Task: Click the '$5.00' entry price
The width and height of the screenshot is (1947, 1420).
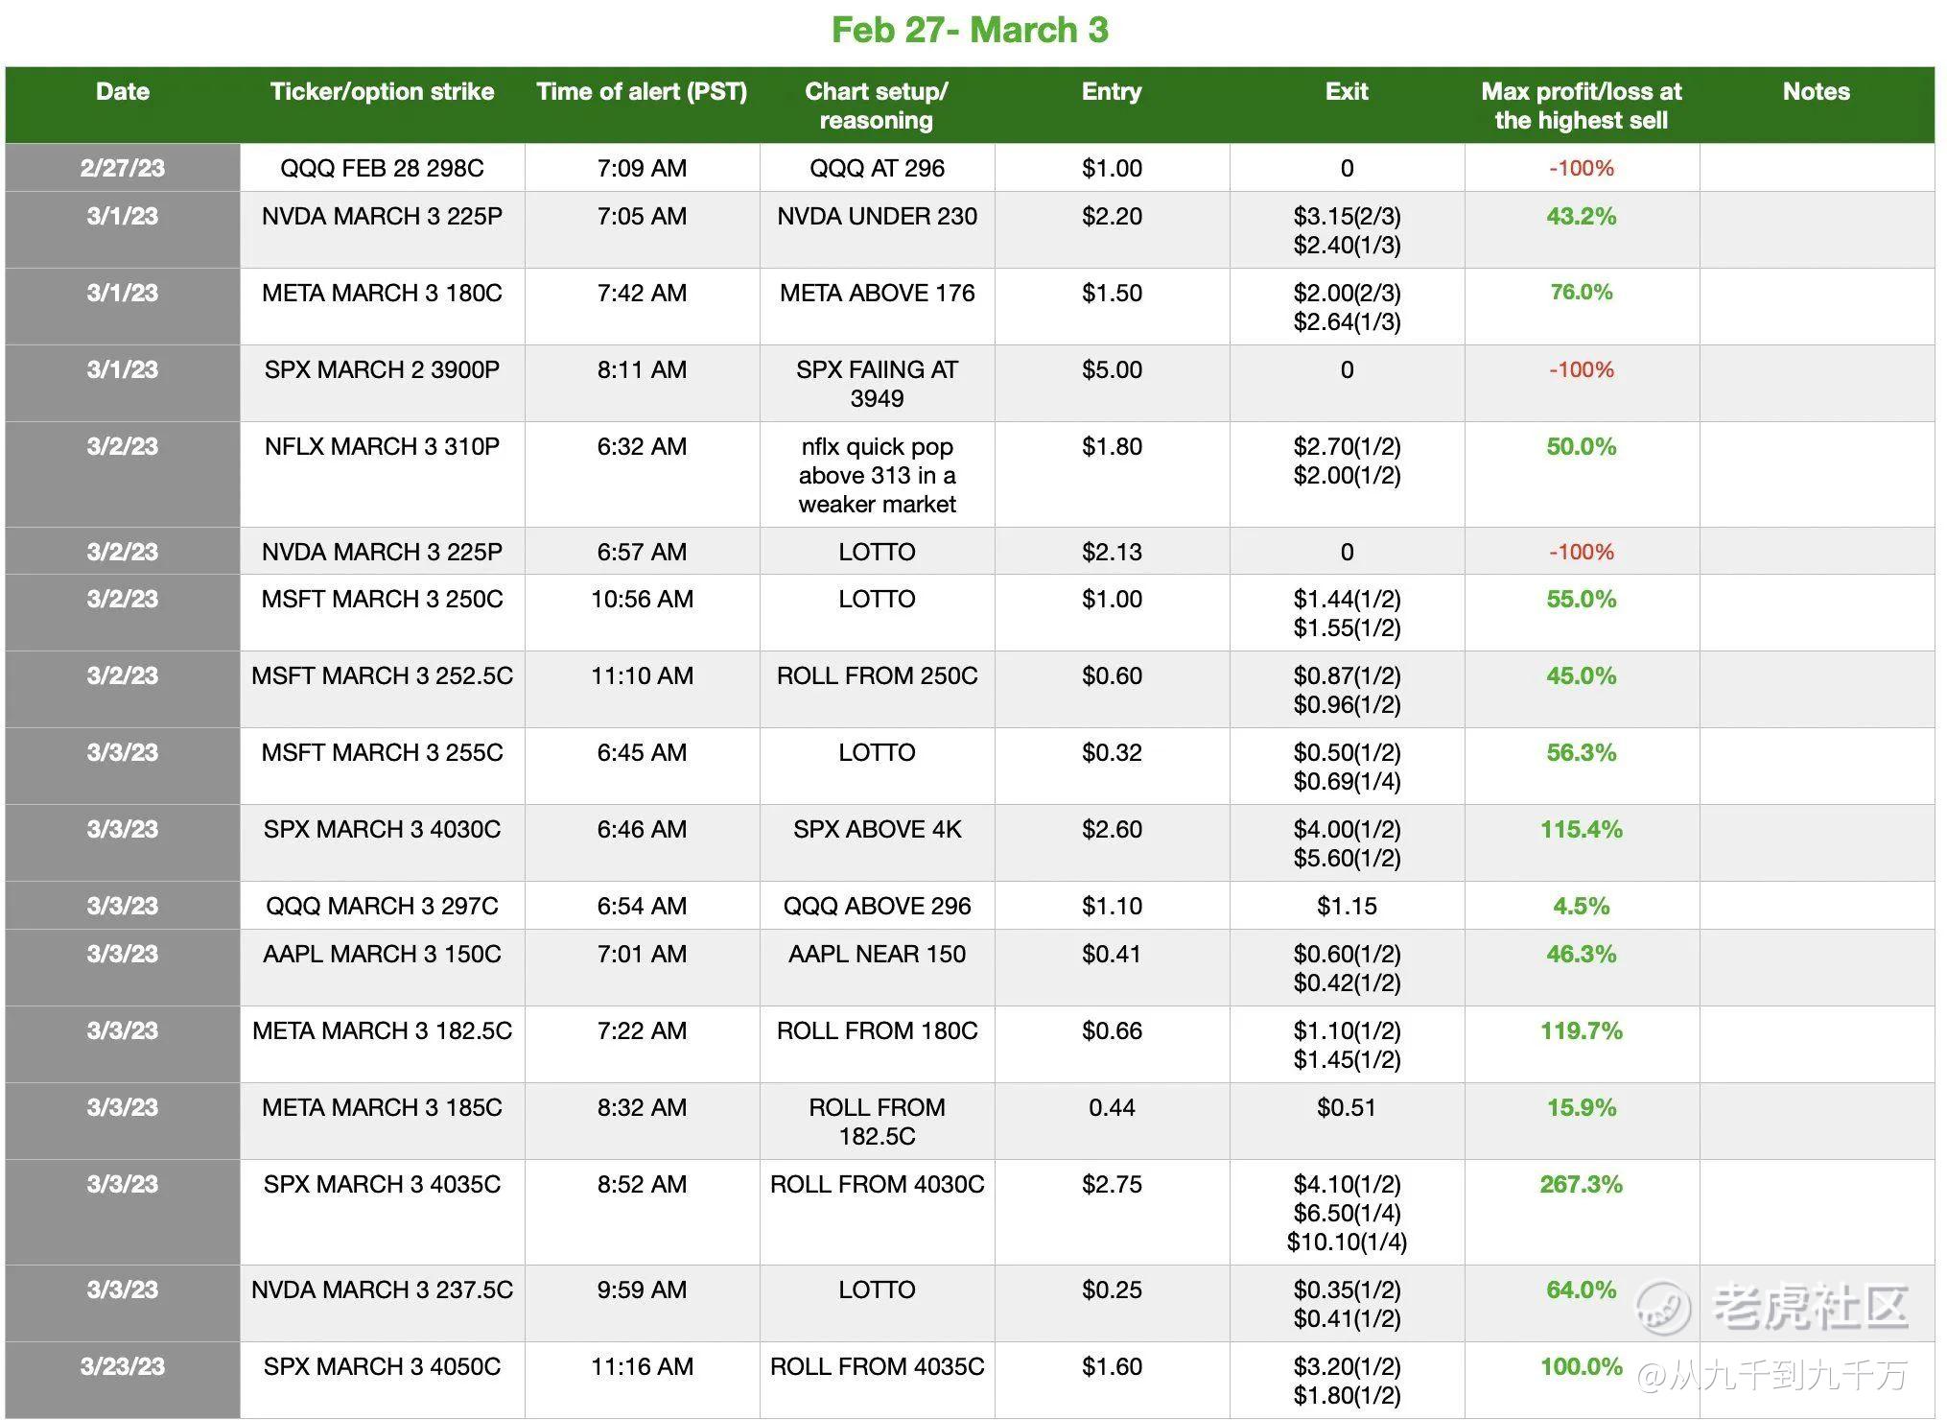Action: tap(1112, 370)
